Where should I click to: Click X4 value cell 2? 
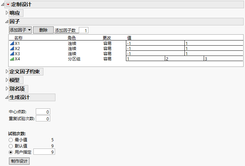(184, 58)
